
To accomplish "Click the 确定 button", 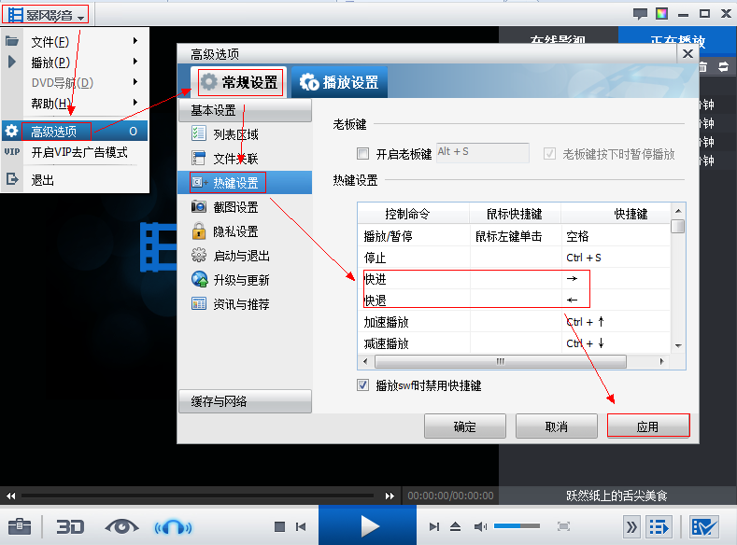I will tap(465, 426).
